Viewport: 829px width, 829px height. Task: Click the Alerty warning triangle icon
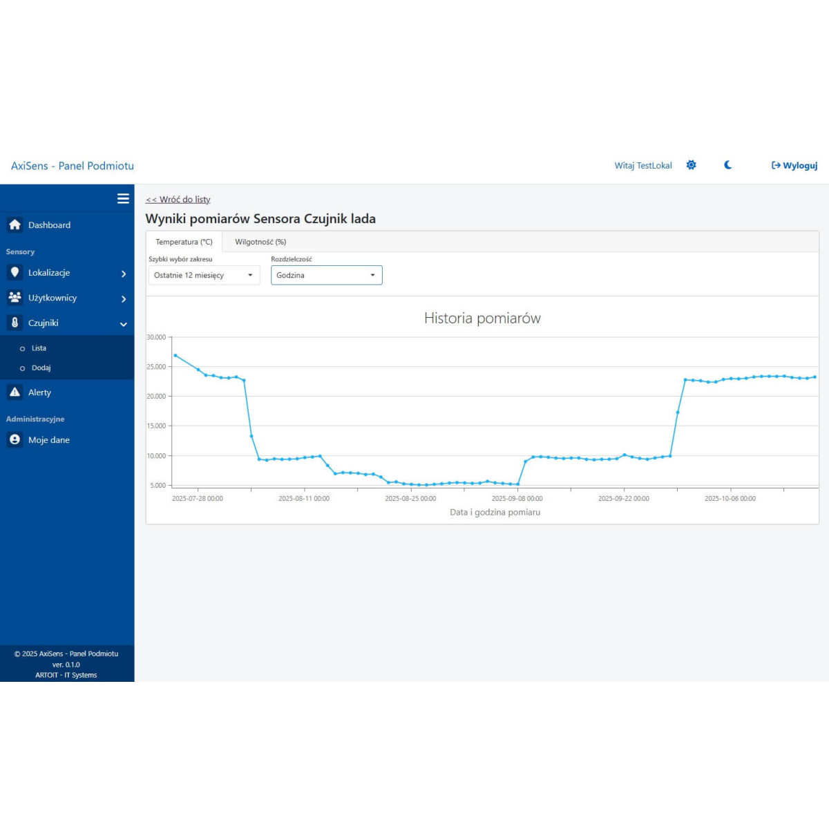[x=15, y=392]
